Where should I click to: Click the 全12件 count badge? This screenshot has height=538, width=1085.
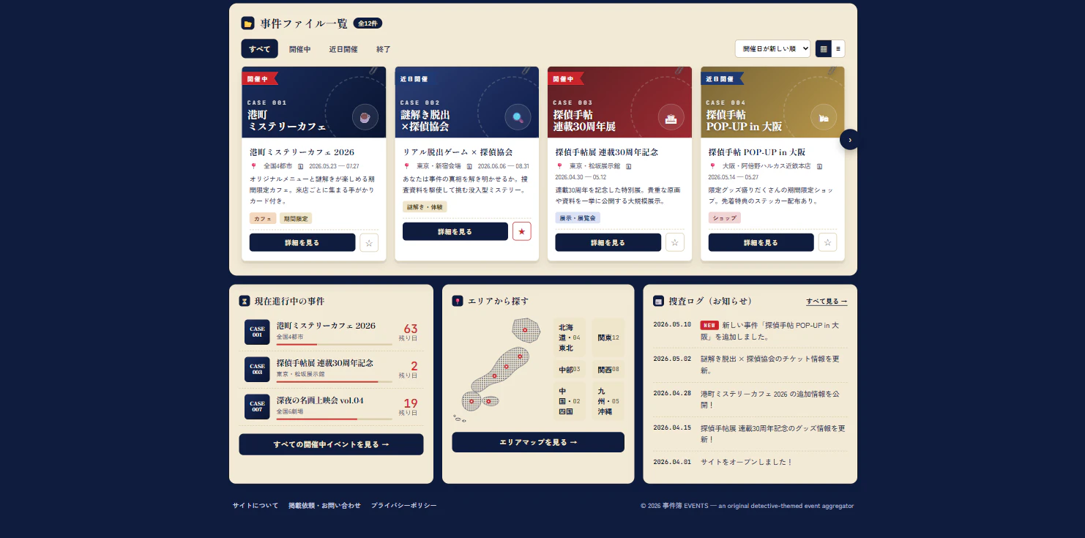point(368,23)
